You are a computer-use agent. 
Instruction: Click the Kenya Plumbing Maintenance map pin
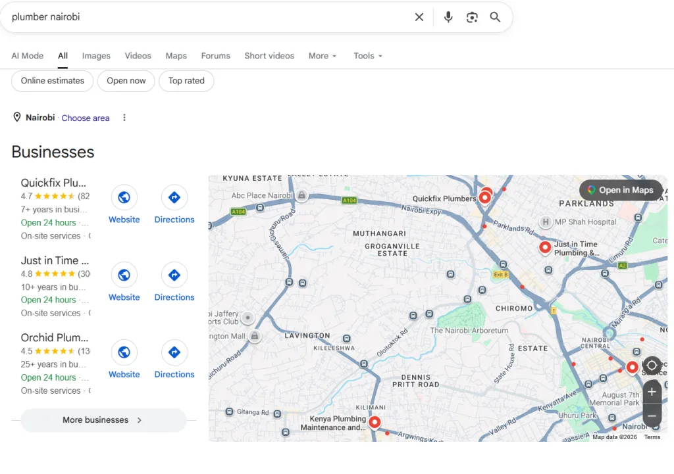coord(375,423)
